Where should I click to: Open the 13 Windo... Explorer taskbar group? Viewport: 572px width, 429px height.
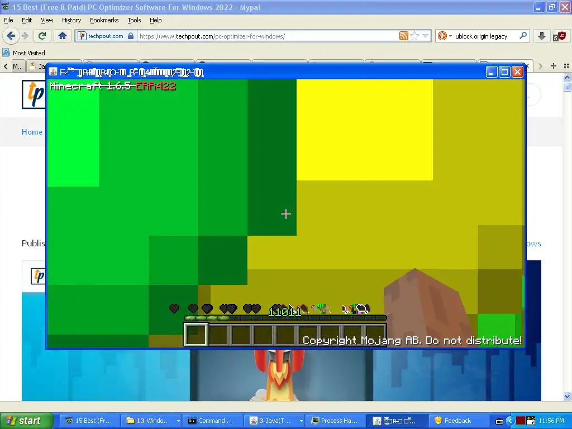coord(152,421)
